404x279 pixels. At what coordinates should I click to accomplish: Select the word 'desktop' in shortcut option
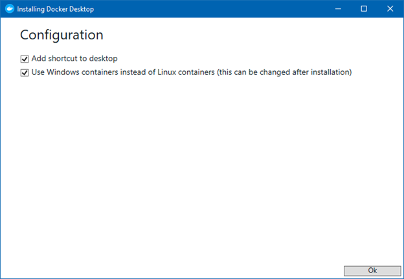coord(104,59)
